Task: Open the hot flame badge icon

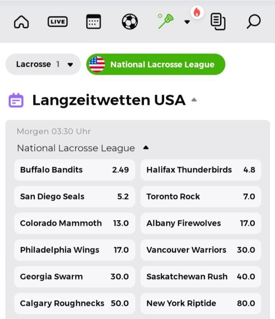Action: click(x=197, y=13)
